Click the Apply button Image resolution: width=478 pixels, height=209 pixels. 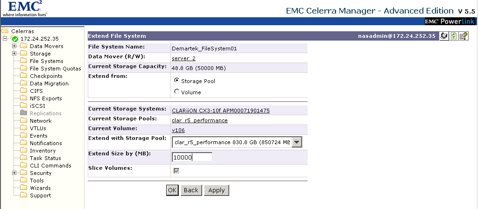[217, 190]
